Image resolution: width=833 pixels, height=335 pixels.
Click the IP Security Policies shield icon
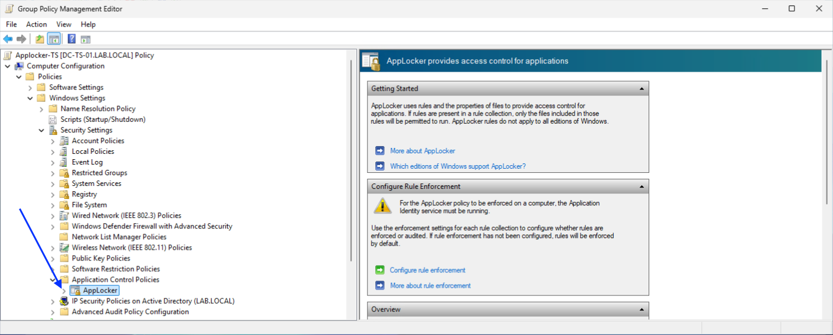64,301
